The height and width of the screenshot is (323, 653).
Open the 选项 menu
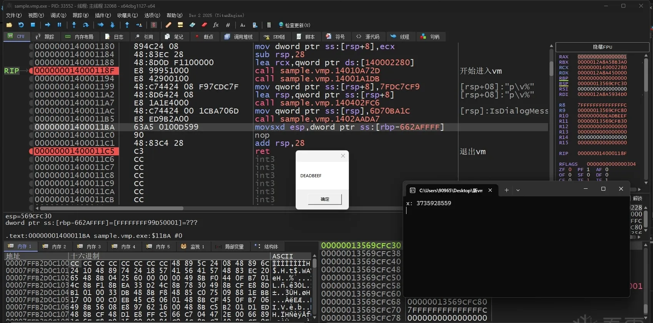point(152,15)
